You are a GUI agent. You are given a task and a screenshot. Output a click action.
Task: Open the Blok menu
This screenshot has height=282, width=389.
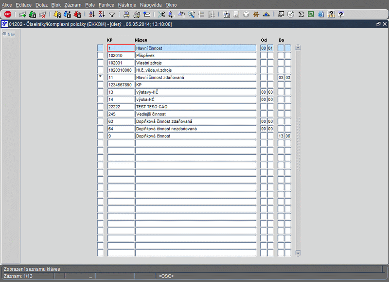pyautogui.click(x=56, y=5)
